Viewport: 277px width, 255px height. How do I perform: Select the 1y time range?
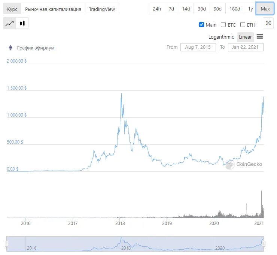[x=250, y=9]
